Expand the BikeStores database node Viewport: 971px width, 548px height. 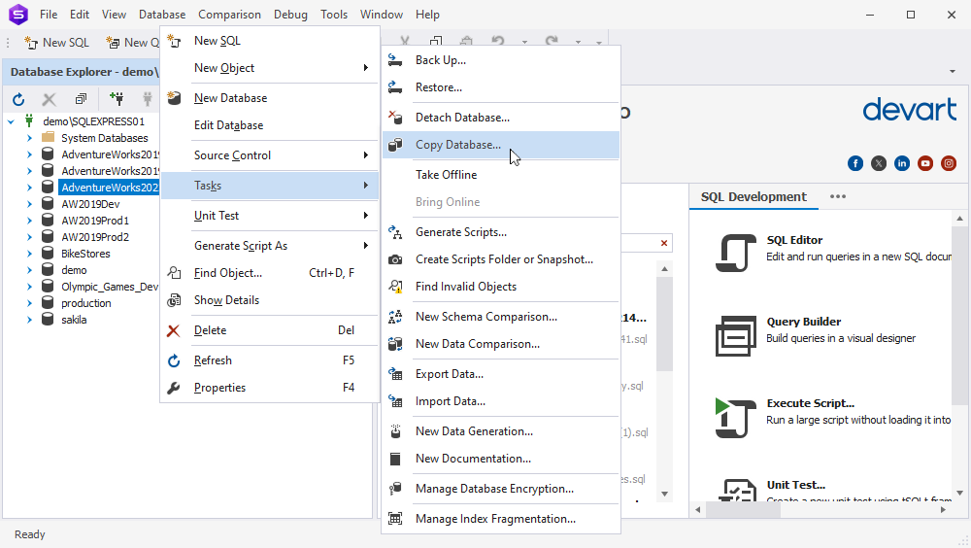29,254
